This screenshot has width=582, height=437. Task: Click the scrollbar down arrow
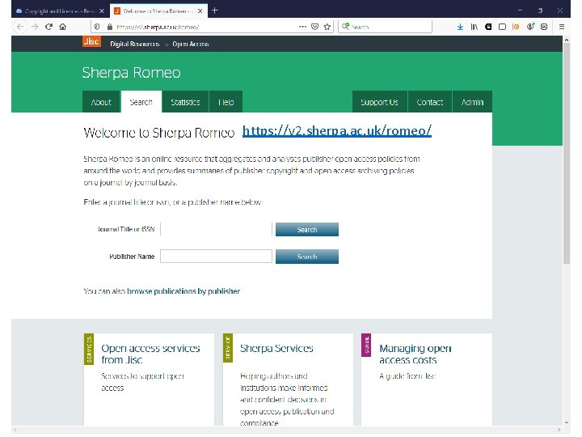567,422
